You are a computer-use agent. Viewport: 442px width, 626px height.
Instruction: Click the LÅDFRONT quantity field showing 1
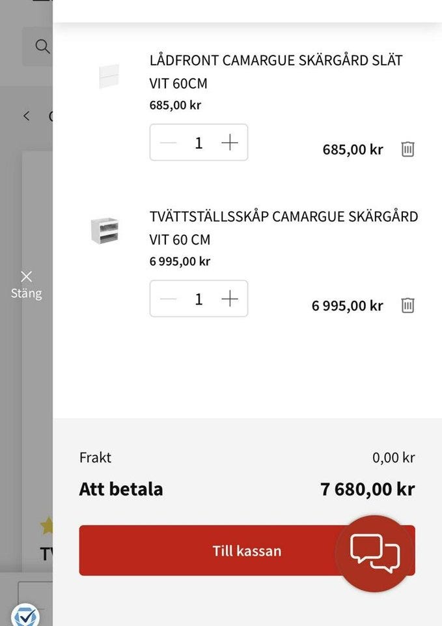pyautogui.click(x=199, y=142)
